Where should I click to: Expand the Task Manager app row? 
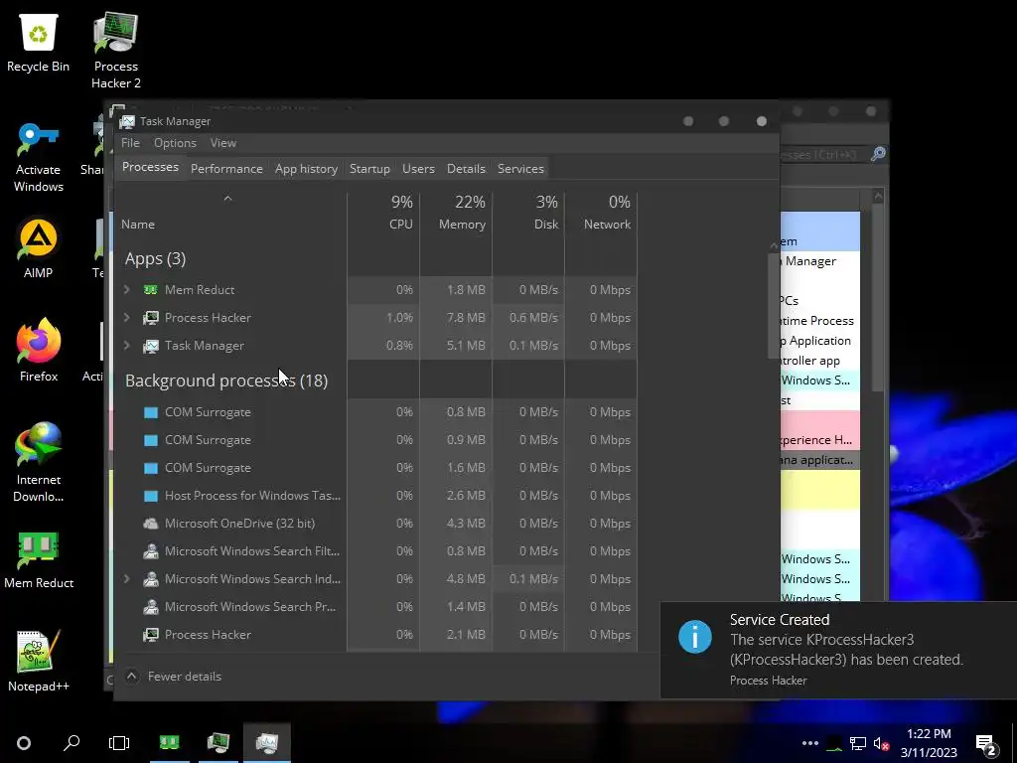pos(127,346)
